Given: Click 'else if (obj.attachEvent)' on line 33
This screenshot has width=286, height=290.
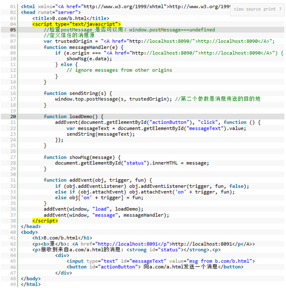Looking at the screenshot, I should click(91, 192).
